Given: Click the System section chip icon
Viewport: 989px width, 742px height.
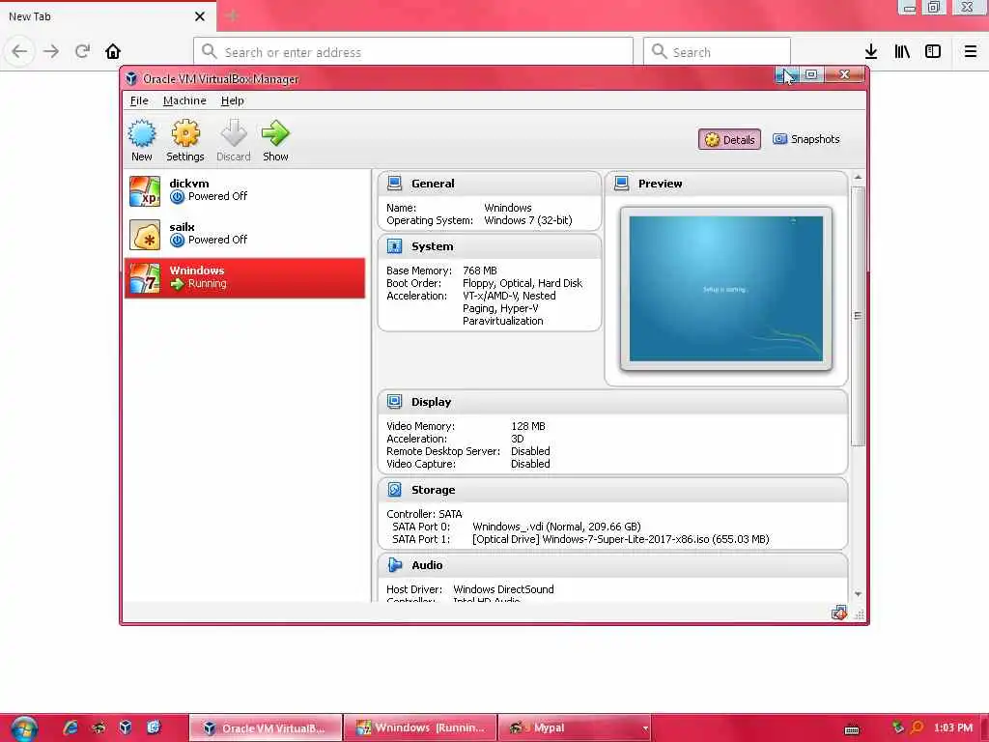Looking at the screenshot, I should [395, 246].
